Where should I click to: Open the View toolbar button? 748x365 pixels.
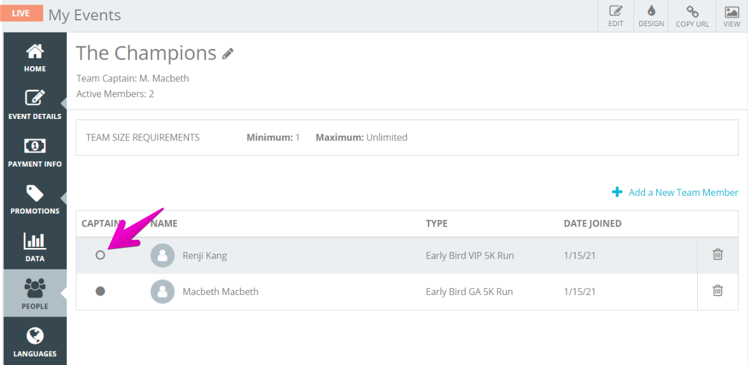coord(732,16)
